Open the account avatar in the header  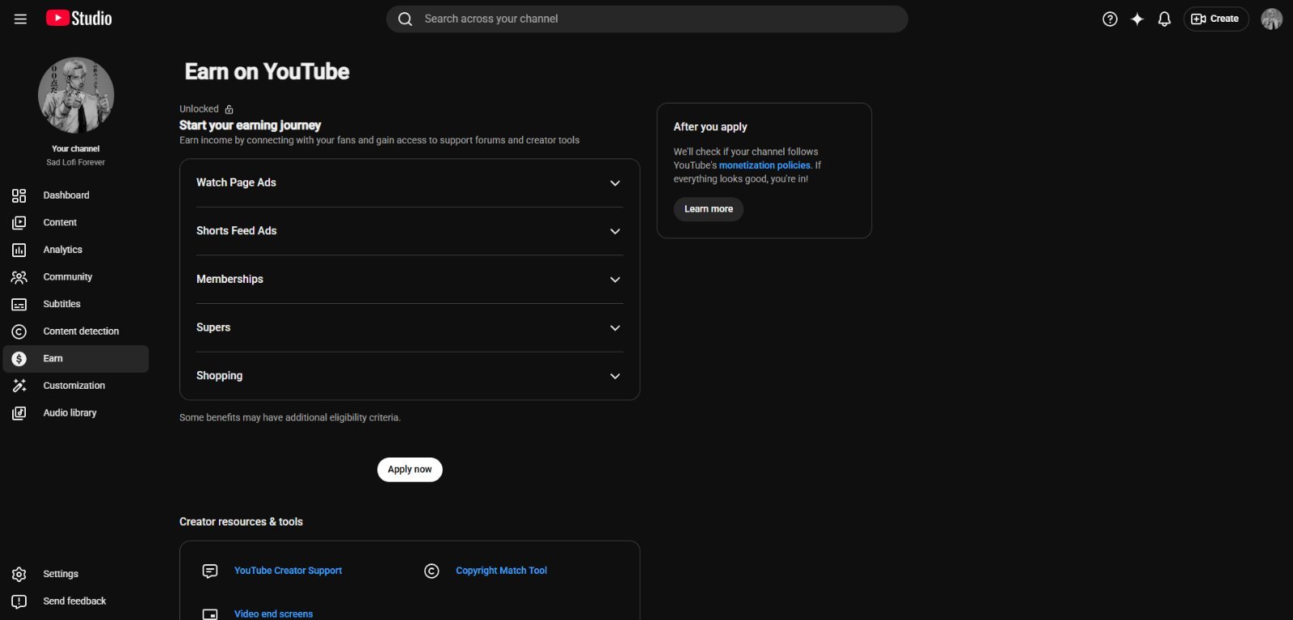click(x=1272, y=19)
